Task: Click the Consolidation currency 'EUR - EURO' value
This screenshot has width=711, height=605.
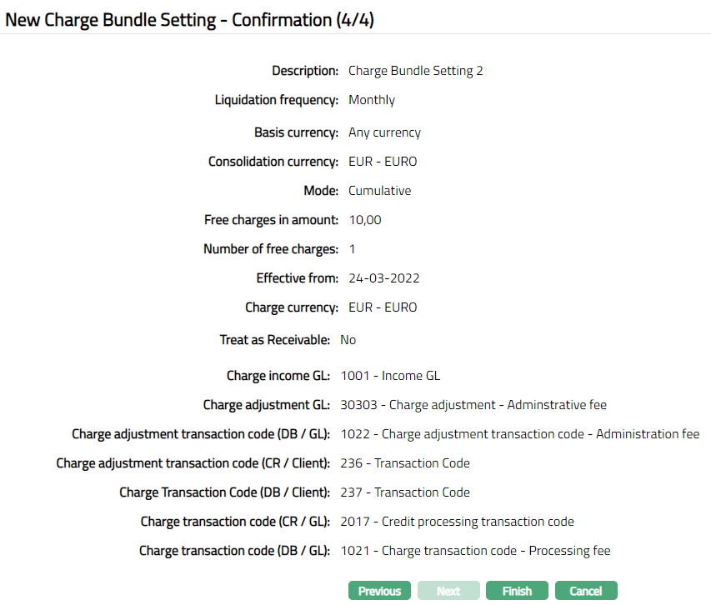Action: coord(383,162)
